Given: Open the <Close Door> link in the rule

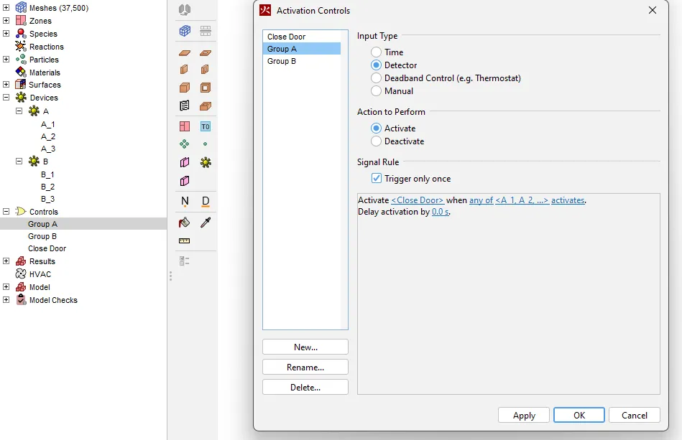Looking at the screenshot, I should [x=418, y=200].
